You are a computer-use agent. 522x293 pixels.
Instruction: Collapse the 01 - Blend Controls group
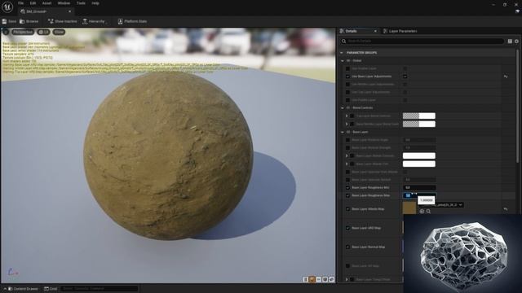click(x=343, y=108)
